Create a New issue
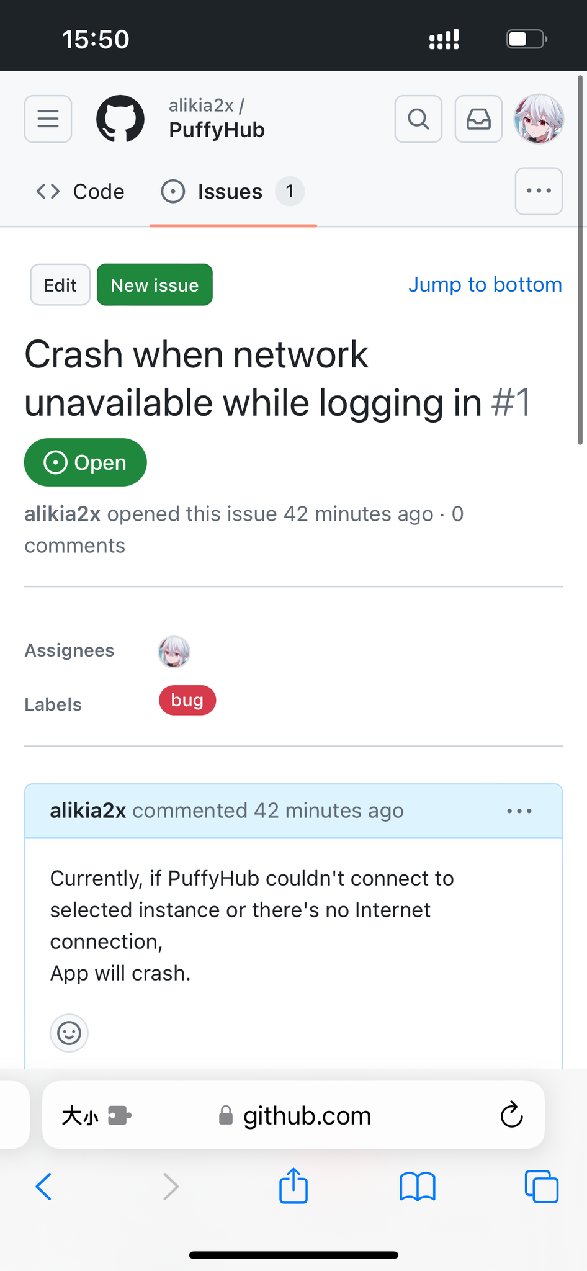The width and height of the screenshot is (587, 1271). pyautogui.click(x=155, y=285)
